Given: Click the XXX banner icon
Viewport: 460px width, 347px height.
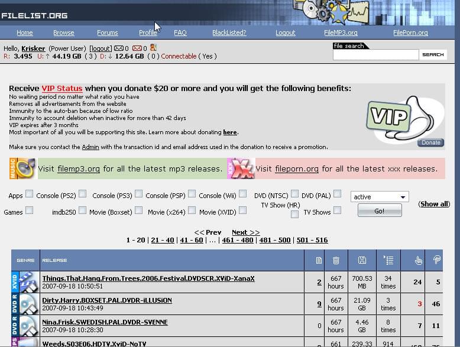Looking at the screenshot, I should pos(241,168).
